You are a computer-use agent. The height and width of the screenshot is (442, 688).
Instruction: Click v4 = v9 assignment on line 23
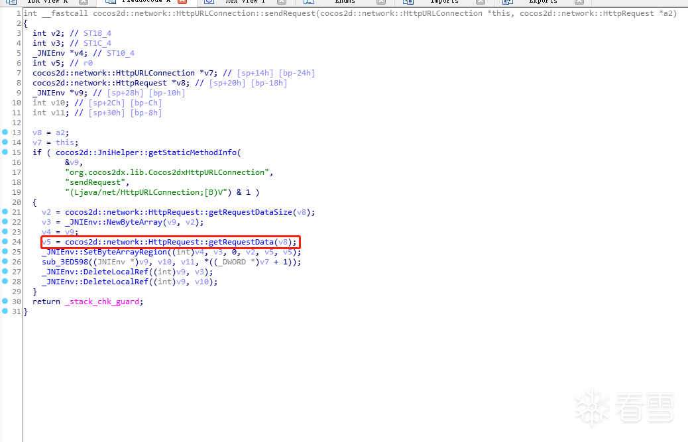(x=60, y=232)
